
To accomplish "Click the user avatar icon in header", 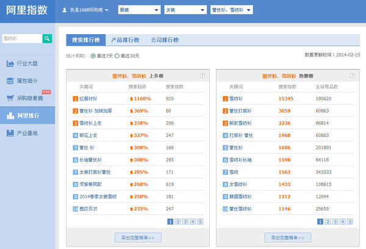I will coord(65,10).
